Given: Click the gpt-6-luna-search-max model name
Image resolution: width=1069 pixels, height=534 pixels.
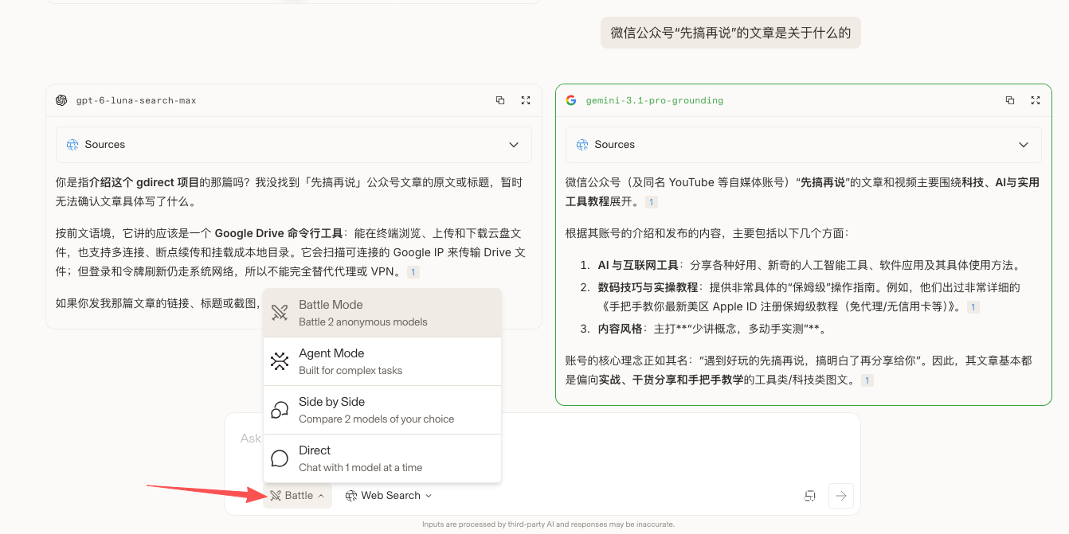Looking at the screenshot, I should (x=136, y=100).
